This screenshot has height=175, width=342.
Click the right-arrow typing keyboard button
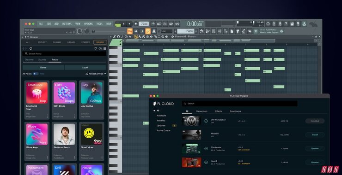coord(136,31)
